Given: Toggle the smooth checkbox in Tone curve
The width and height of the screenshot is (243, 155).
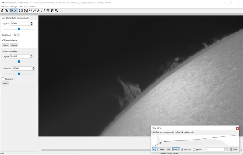Looking at the screenshot, I should click(x=182, y=149).
